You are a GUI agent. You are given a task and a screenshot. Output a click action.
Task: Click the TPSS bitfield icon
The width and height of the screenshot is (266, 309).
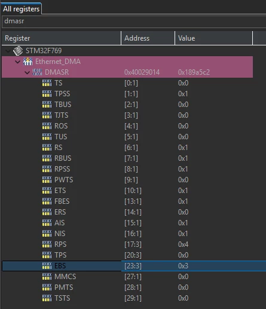tap(47, 94)
